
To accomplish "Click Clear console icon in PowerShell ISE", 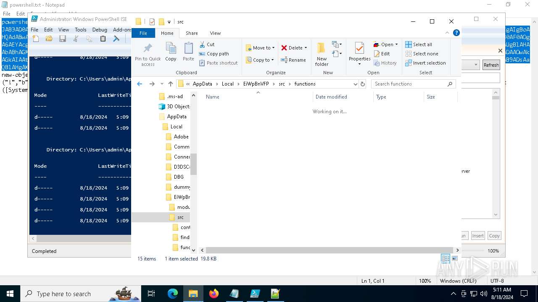I will click(116, 39).
